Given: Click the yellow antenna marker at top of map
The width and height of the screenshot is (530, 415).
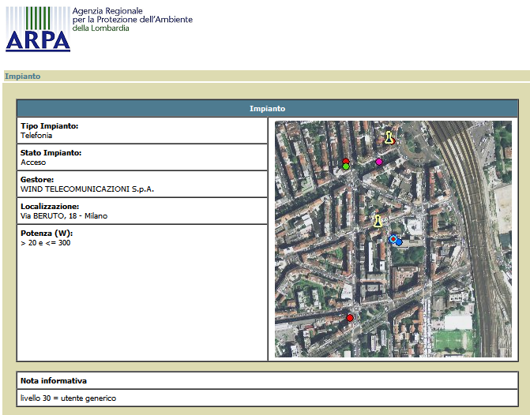Looking at the screenshot, I should 389,137.
